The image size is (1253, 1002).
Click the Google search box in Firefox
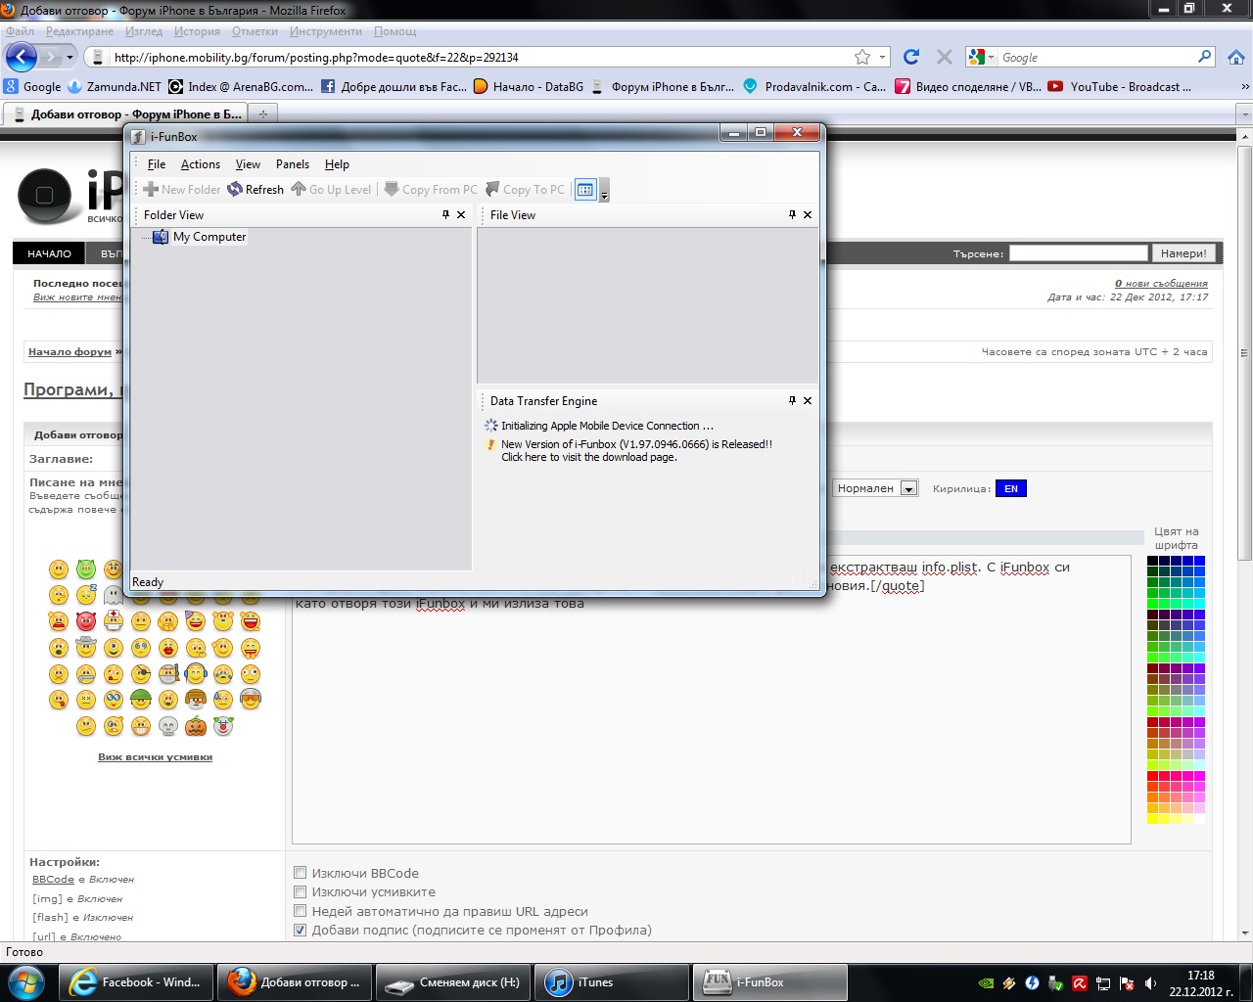[1096, 58]
